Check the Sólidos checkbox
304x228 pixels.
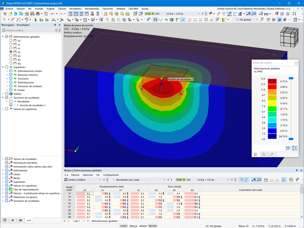click(x=7, y=94)
